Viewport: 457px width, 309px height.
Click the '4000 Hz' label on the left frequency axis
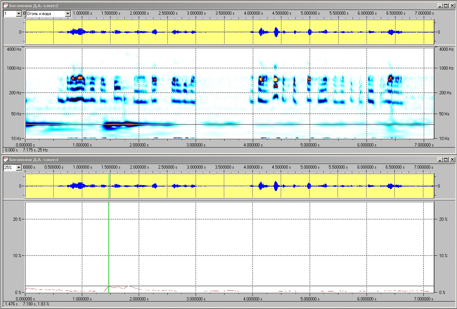(15, 49)
